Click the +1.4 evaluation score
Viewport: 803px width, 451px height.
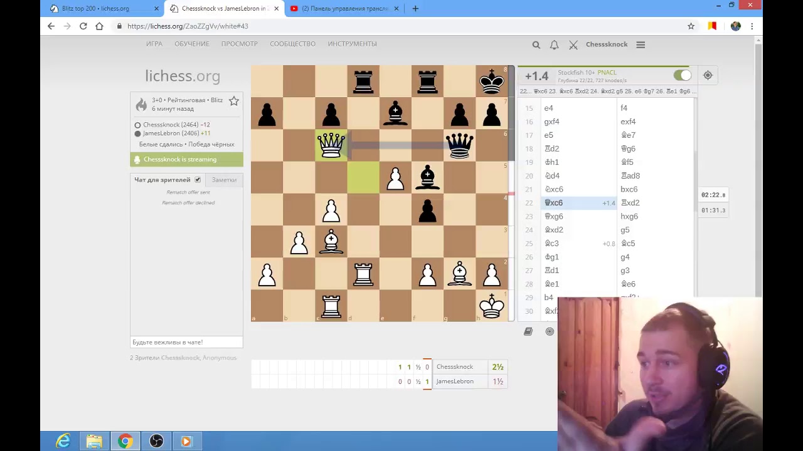[536, 76]
